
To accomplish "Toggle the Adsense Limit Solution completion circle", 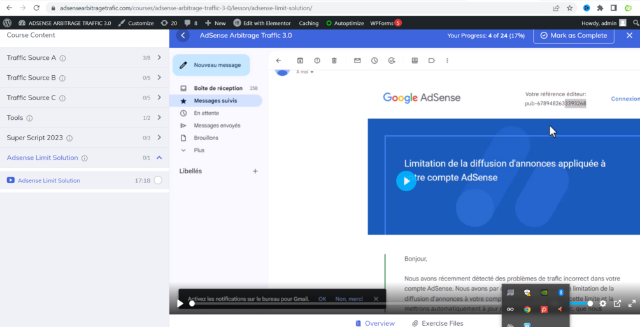I will click(x=158, y=180).
